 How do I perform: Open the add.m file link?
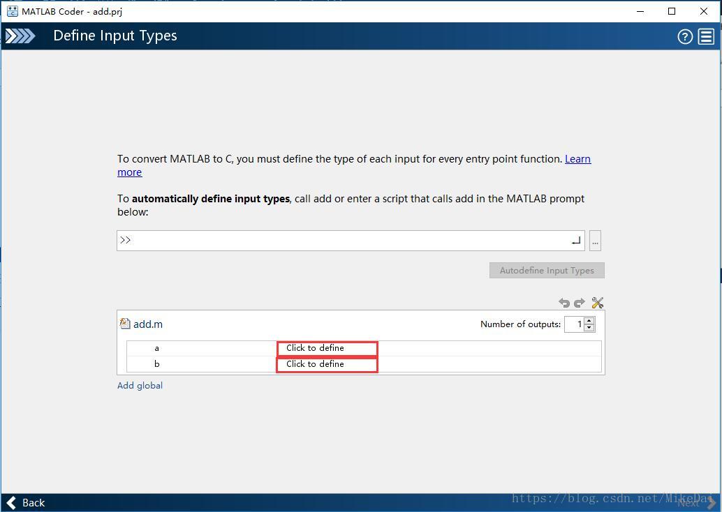pos(148,324)
